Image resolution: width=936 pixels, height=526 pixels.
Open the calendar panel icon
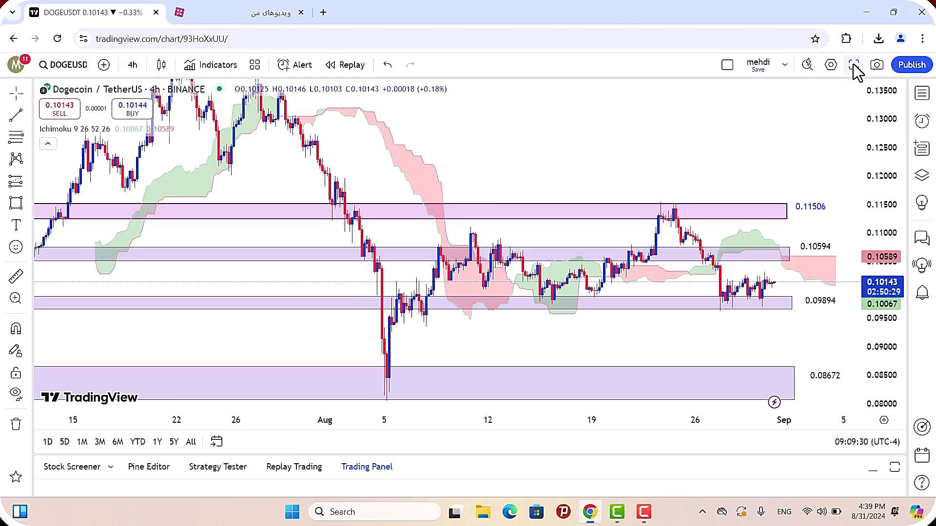coord(922,455)
